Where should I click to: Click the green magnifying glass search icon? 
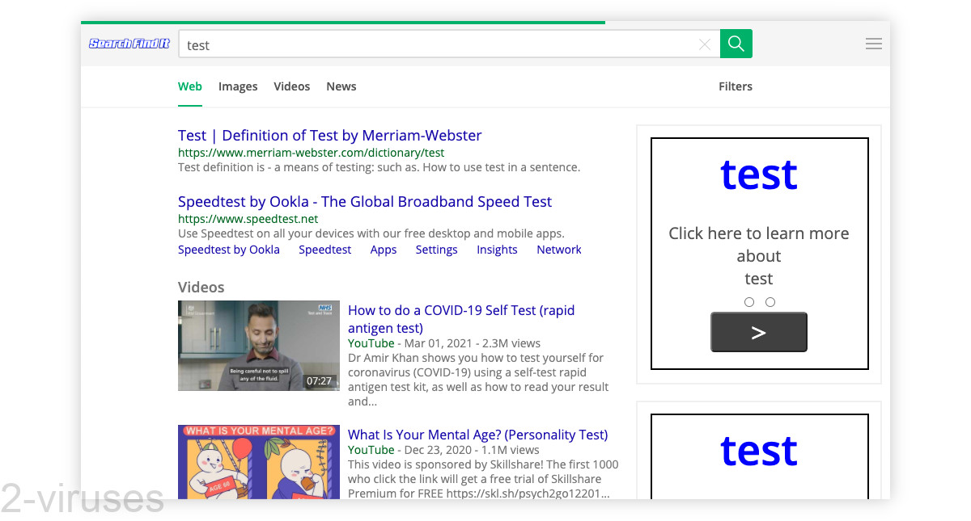pos(736,44)
